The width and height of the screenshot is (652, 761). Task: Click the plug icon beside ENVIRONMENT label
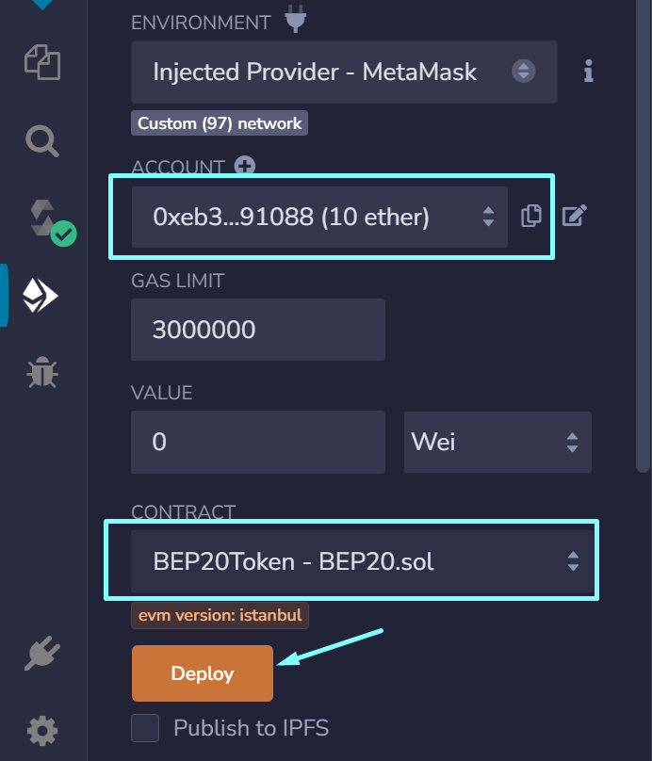pos(295,19)
